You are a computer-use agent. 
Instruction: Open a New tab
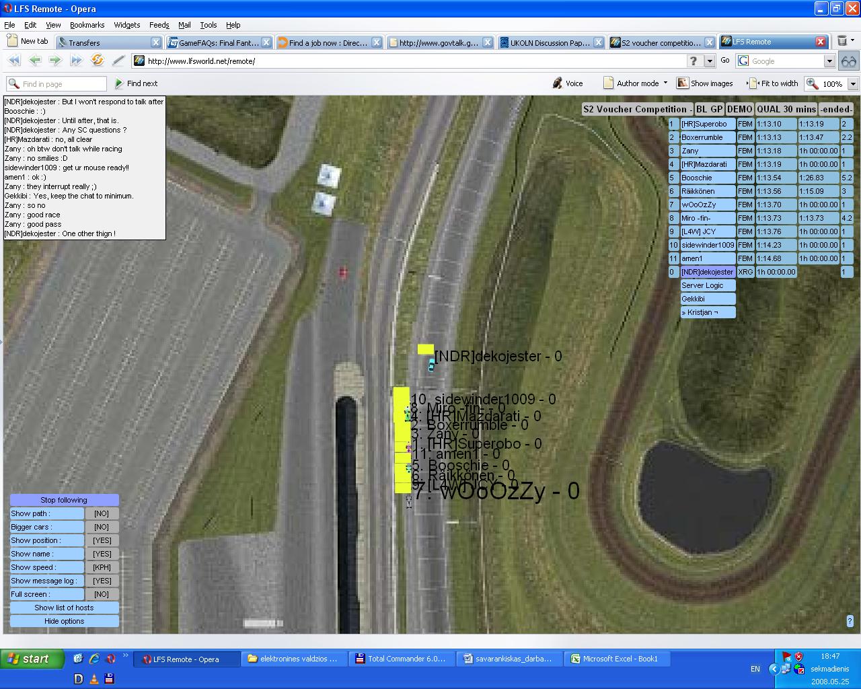coord(28,41)
